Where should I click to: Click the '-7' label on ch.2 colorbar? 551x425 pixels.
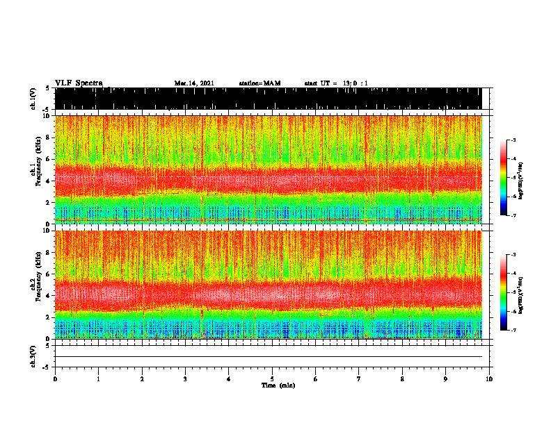coord(513,330)
